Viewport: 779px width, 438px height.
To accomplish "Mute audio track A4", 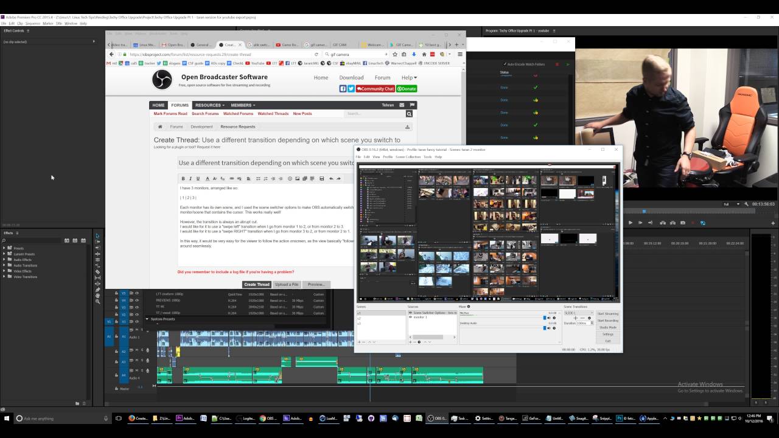I will pos(137,370).
